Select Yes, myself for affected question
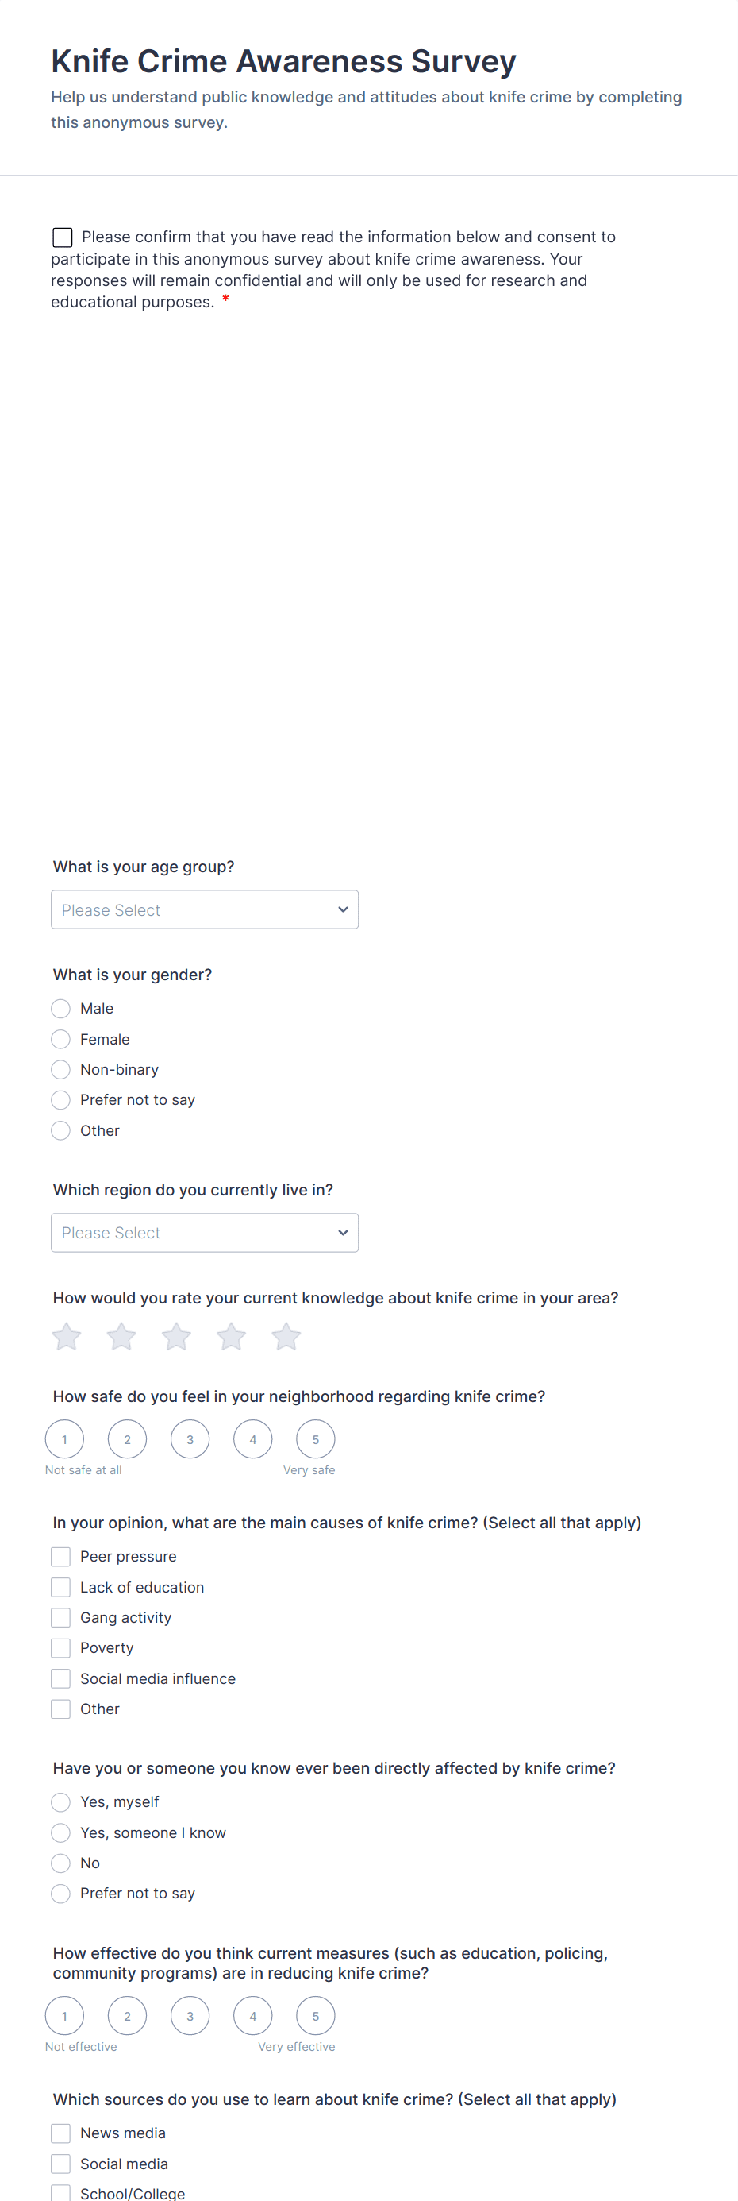 point(60,1802)
